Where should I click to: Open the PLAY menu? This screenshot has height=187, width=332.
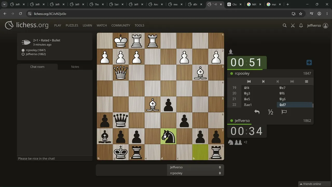tap(58, 25)
